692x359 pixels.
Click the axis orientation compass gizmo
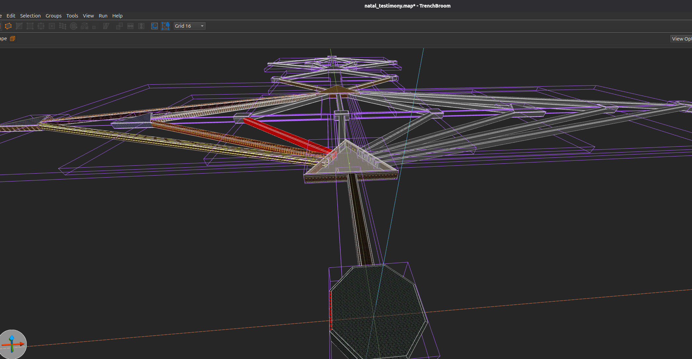point(13,344)
